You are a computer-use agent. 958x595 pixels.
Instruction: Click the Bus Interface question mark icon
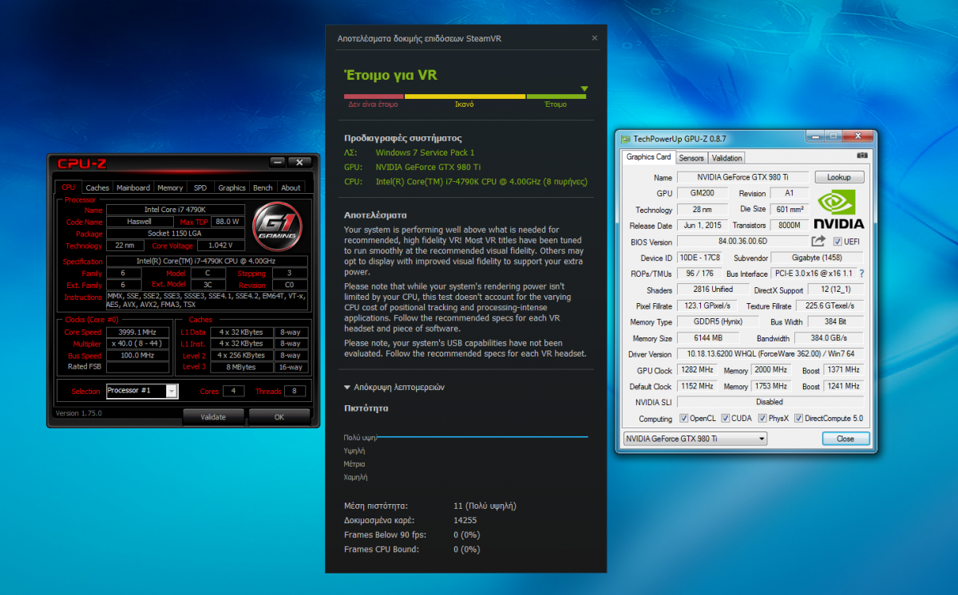click(x=861, y=274)
